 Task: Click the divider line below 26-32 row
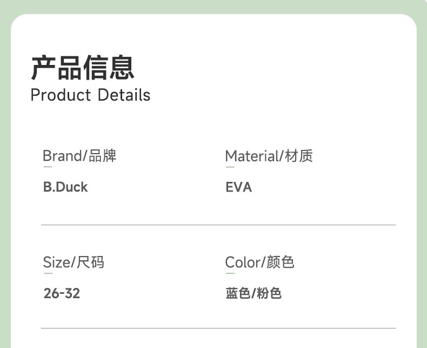[x=218, y=328]
